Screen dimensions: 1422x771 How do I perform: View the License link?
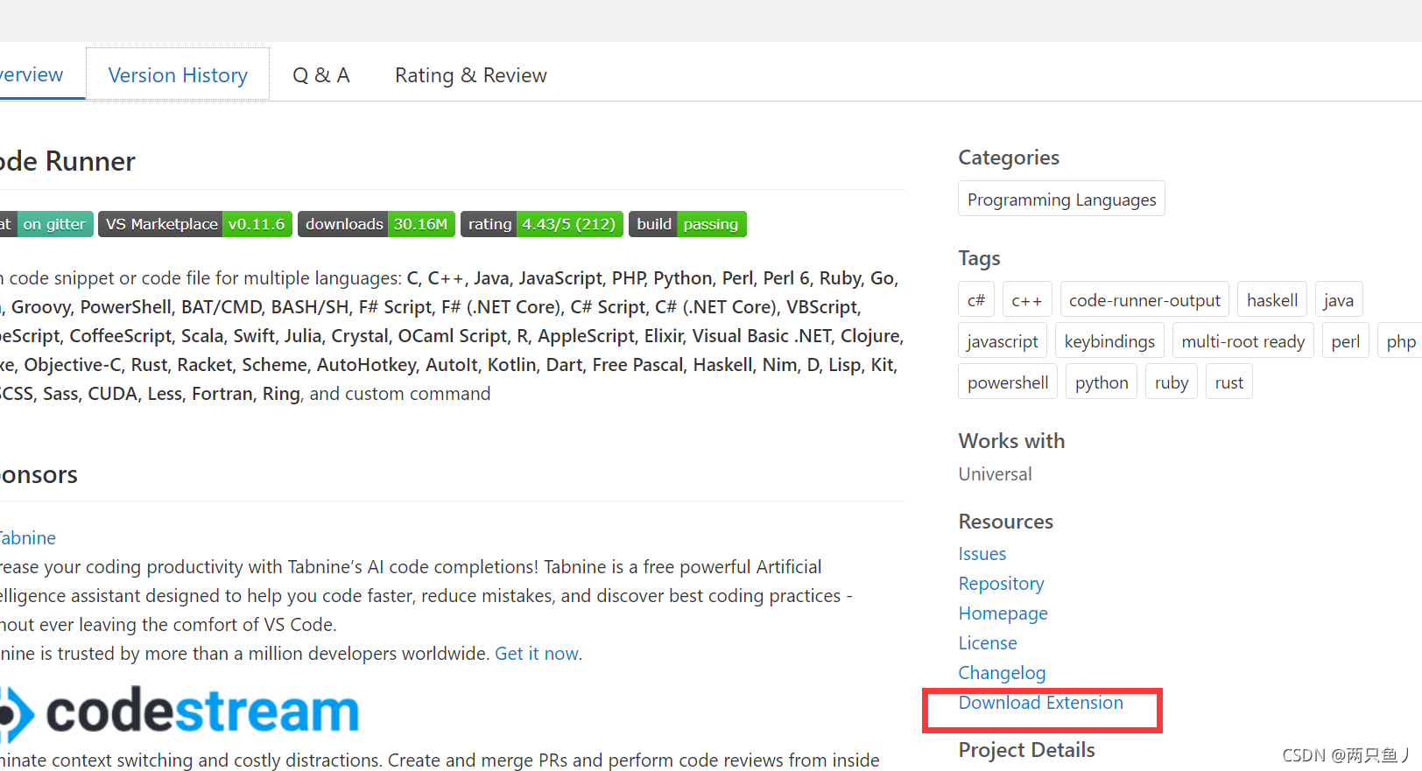click(x=987, y=643)
